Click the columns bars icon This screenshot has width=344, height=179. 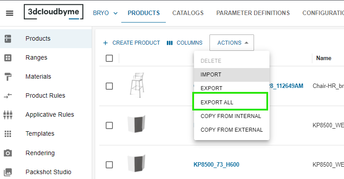click(170, 43)
